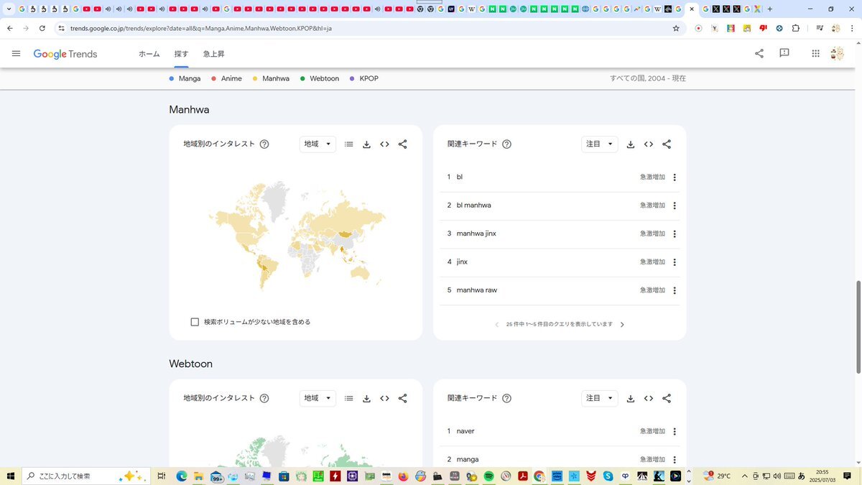Click the 'Anime' legend label
The height and width of the screenshot is (485, 862).
pyautogui.click(x=231, y=78)
